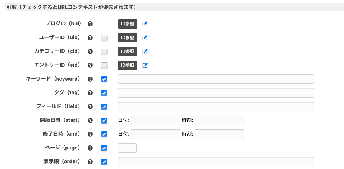The height and width of the screenshot is (169, 344).
Task: Show help for 表示順 (order)
Action: click(x=90, y=162)
